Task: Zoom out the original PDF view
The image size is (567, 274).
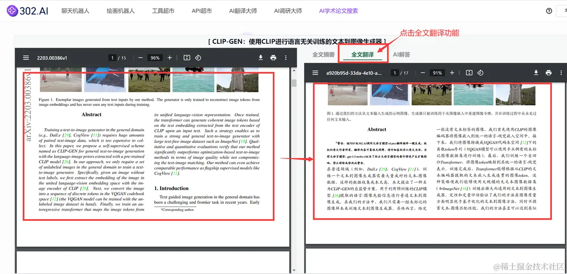Action: (140, 57)
